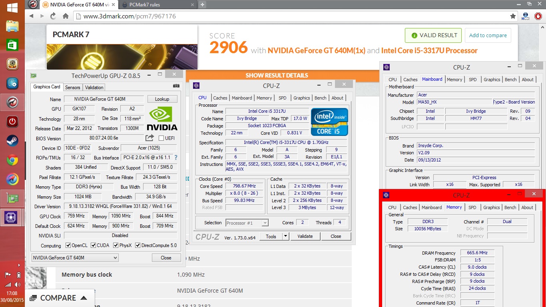
Task: Go to browser home page
Action: tap(66, 16)
